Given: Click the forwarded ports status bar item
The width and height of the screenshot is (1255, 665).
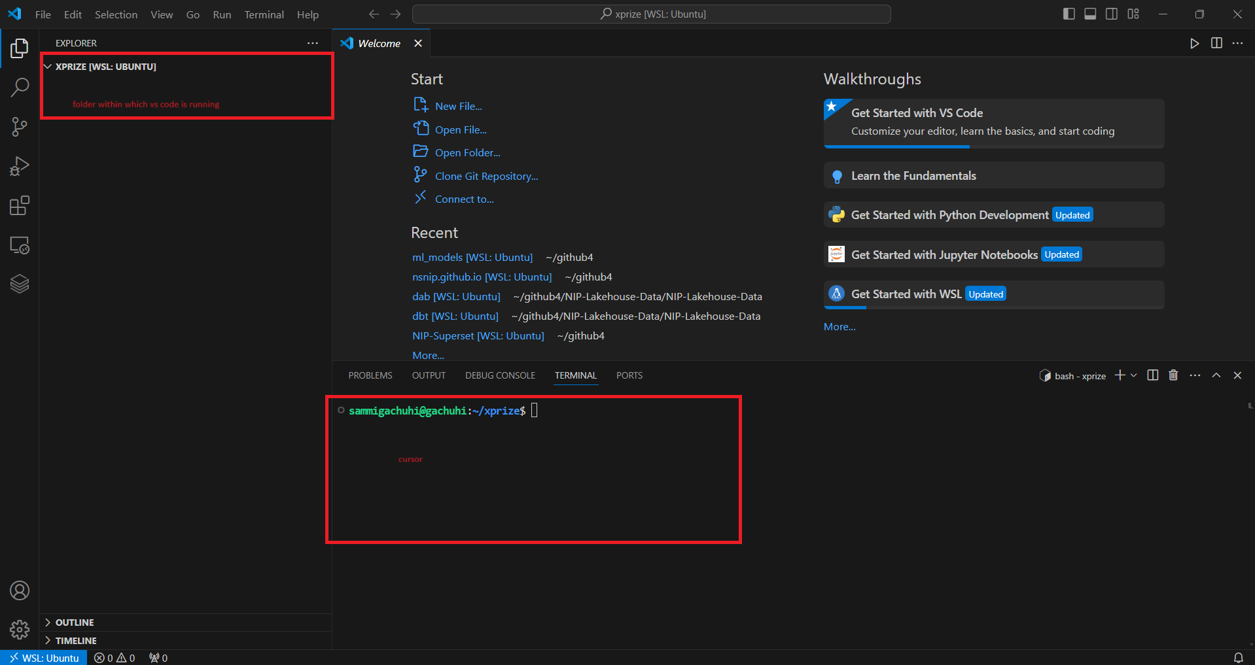Looking at the screenshot, I should click(158, 658).
